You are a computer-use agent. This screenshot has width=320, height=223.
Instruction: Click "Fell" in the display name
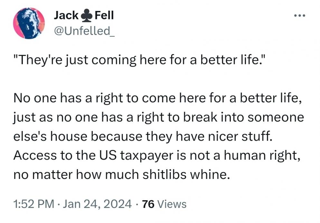click(x=104, y=15)
